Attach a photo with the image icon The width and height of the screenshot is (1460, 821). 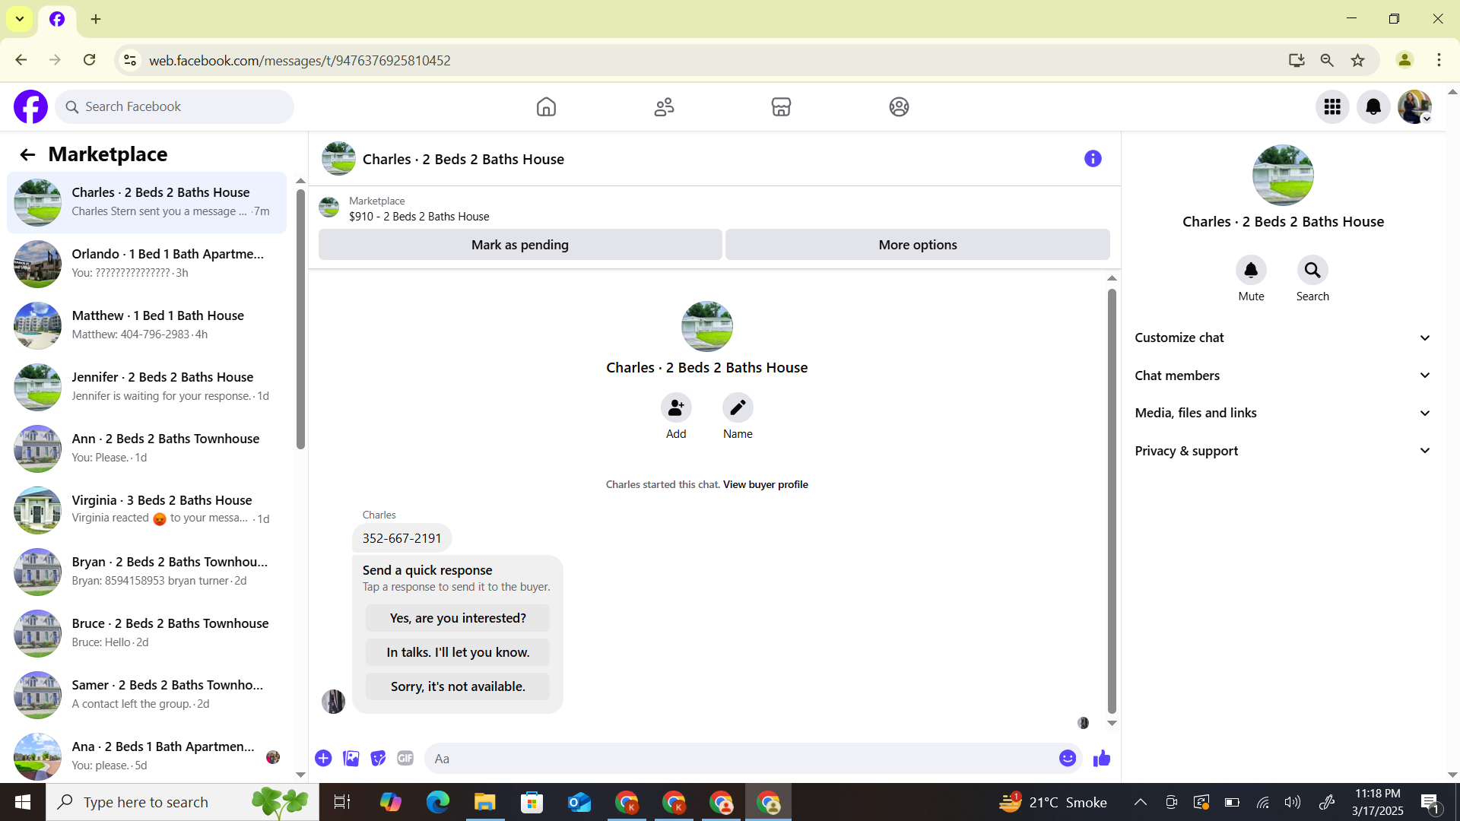351,758
